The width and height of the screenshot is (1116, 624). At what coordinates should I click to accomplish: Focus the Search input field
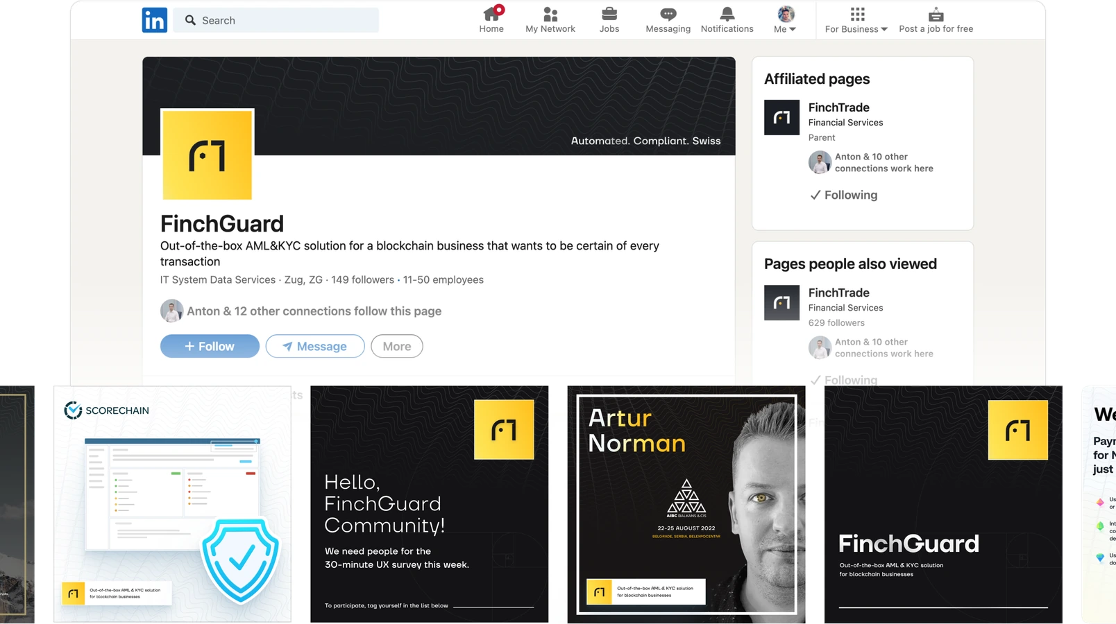[x=276, y=20]
